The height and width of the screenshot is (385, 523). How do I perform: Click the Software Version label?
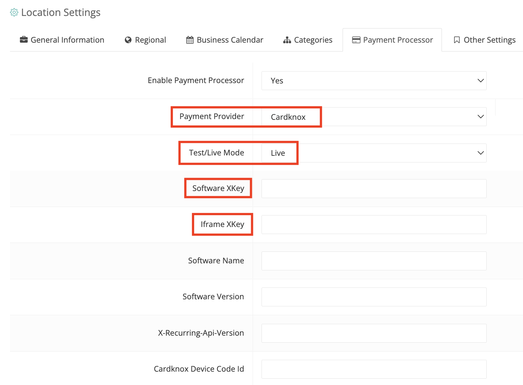click(x=213, y=297)
